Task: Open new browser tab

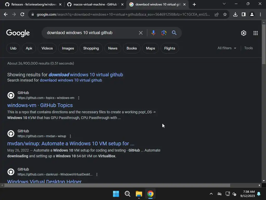Action: [194, 4]
